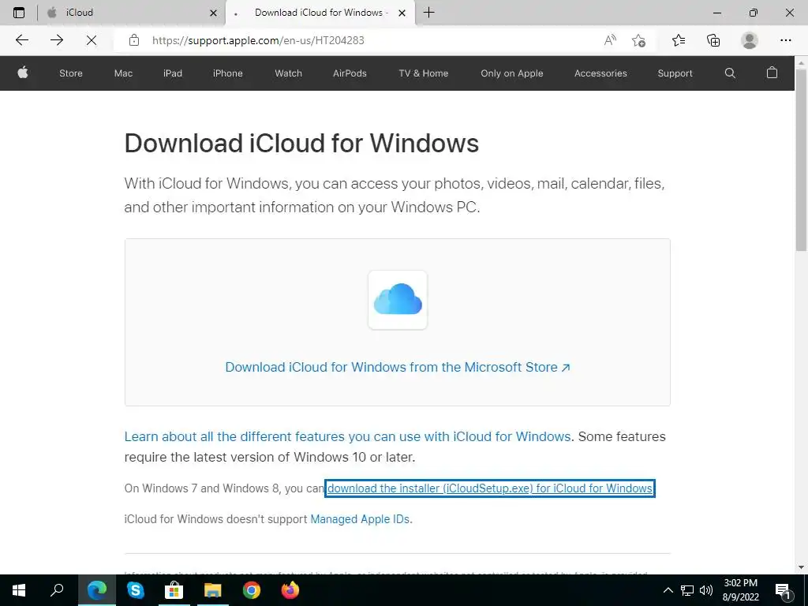Image resolution: width=808 pixels, height=606 pixels.
Task: Open the Windows Start menu
Action: [x=19, y=590]
